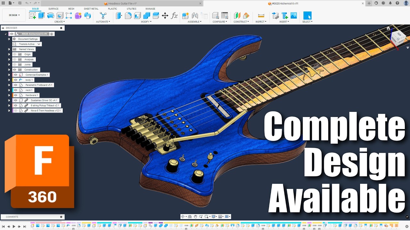Open Change Parameters fx tool
The width and height of the screenshot is (410, 230).
174,15
